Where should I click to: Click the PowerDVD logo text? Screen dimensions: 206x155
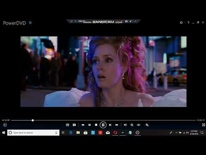point(15,23)
